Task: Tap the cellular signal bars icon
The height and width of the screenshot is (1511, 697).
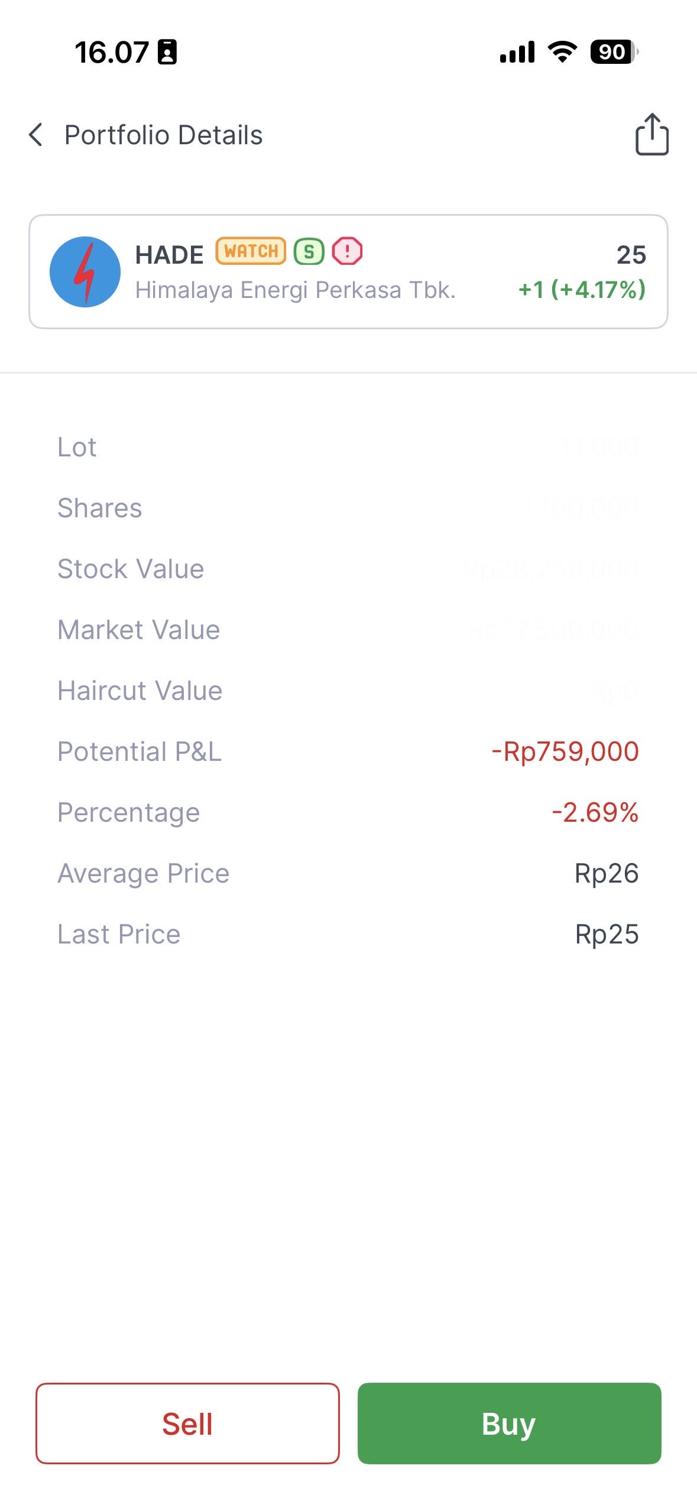Action: tap(517, 52)
